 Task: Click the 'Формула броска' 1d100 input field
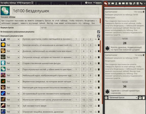70,28
